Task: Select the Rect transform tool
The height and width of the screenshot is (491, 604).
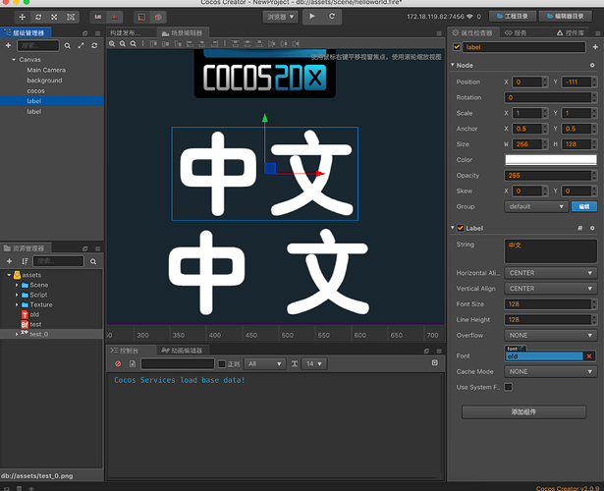Action: click(x=71, y=17)
